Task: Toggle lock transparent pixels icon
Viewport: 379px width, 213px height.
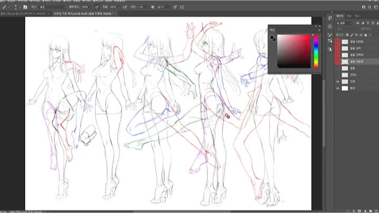Action: 347,35
